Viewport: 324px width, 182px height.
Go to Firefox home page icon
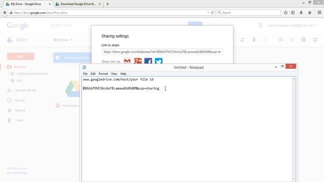pyautogui.click(x=309, y=13)
